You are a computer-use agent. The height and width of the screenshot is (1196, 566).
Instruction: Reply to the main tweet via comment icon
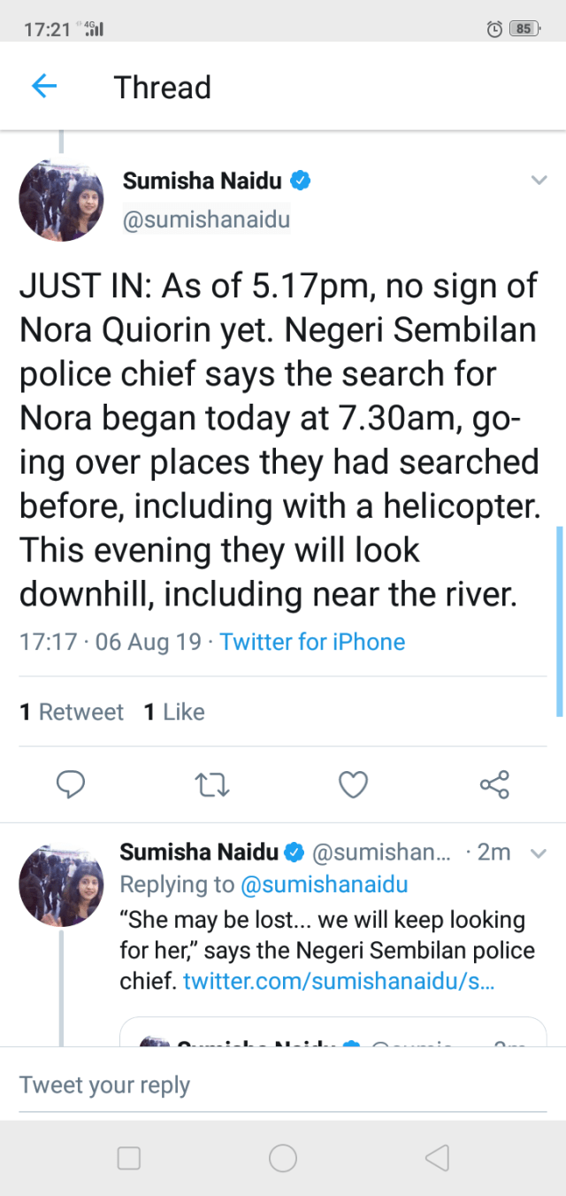[71, 783]
